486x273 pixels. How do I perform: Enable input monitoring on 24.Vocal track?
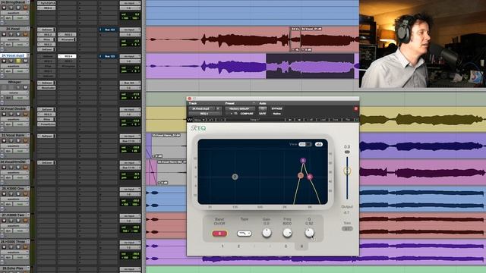pos(11,34)
